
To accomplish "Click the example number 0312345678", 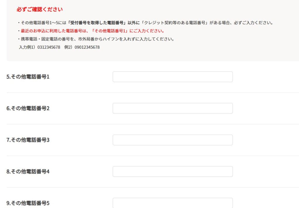I will (49, 47).
